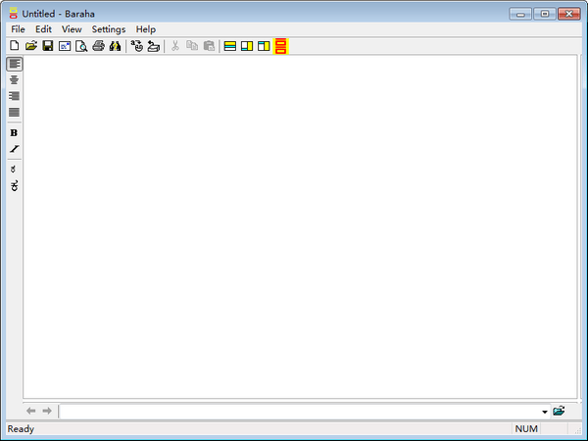Screen dimensions: 588x441
Task: Click the back arrow button at the bottom
Action: coord(31,411)
